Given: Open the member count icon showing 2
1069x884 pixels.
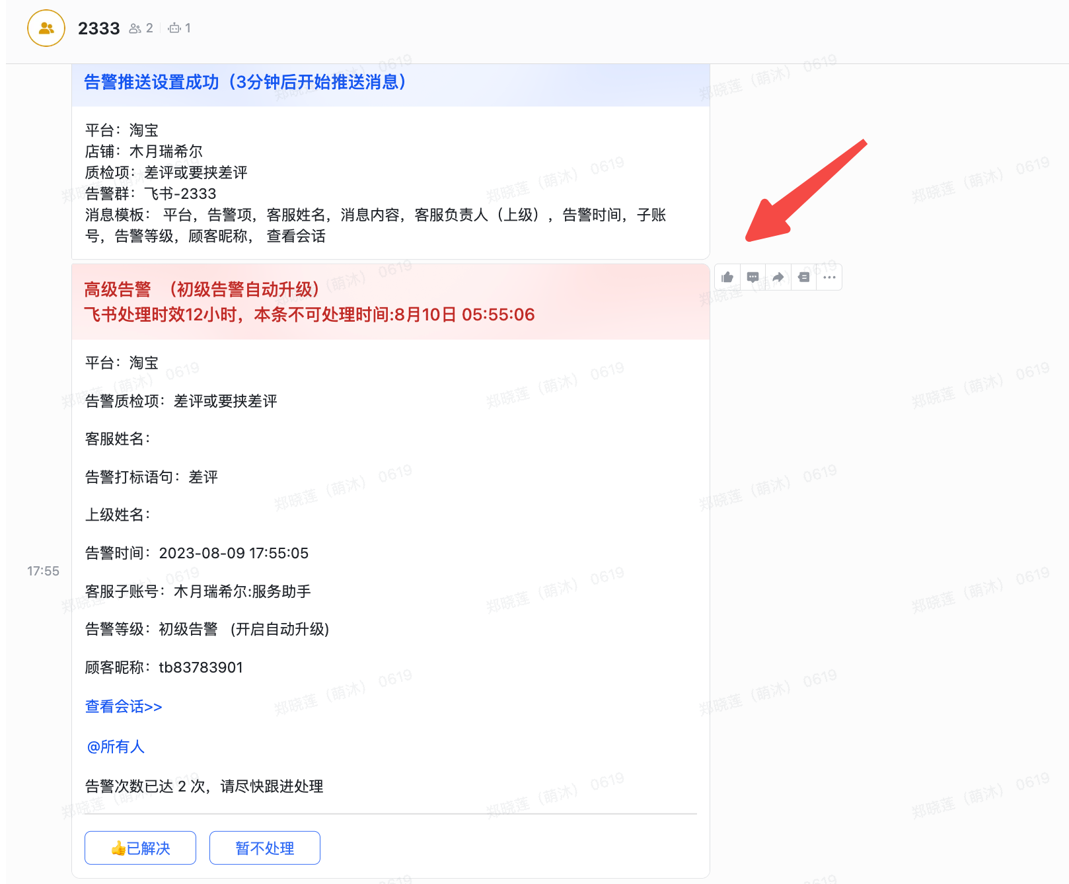Looking at the screenshot, I should click(141, 28).
